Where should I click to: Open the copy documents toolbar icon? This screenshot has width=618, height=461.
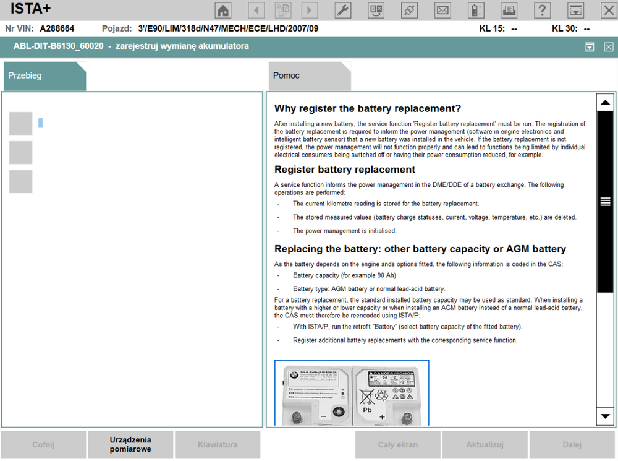[283, 10]
